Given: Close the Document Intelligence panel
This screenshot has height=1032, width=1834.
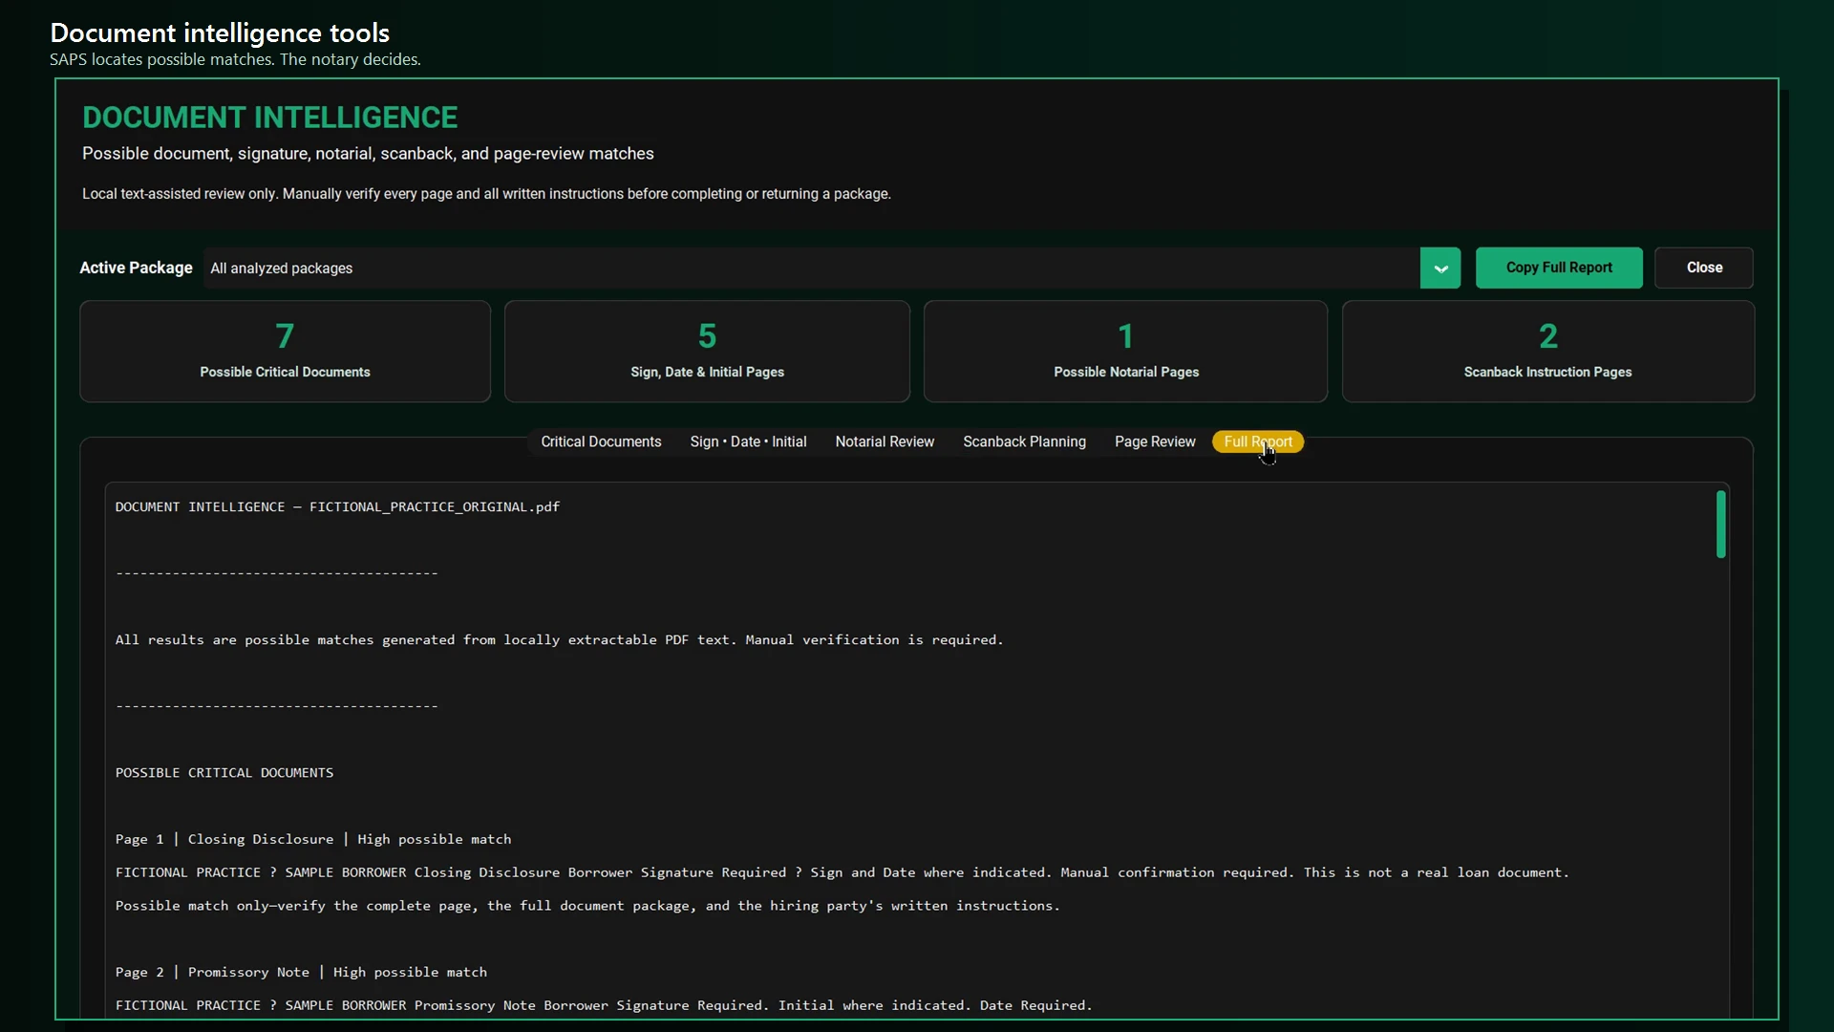Looking at the screenshot, I should (x=1704, y=268).
